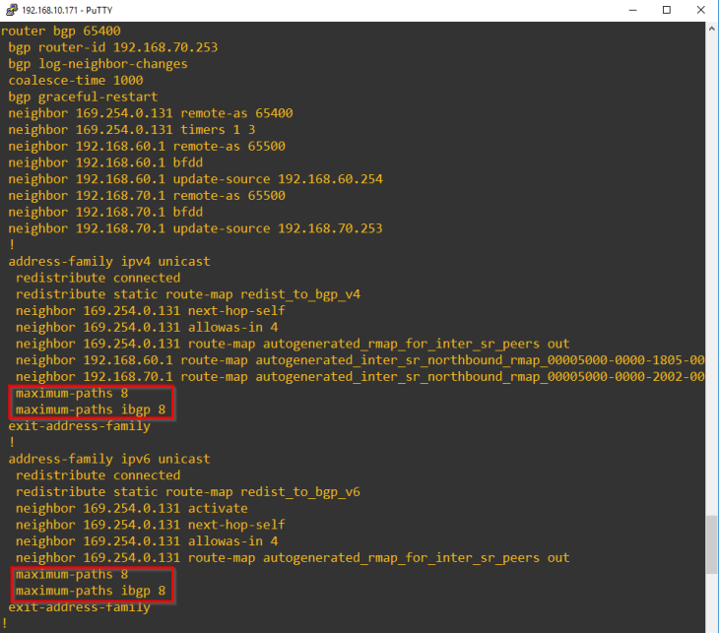719x633 pixels.
Task: Click 'maximum-paths ibgp 8' under ipv4
Action: [90, 410]
